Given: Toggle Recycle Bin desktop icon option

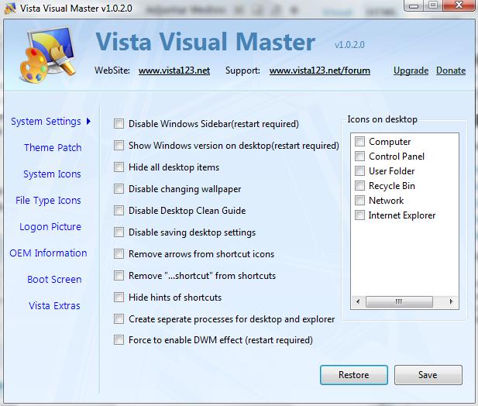Looking at the screenshot, I should tap(359, 186).
